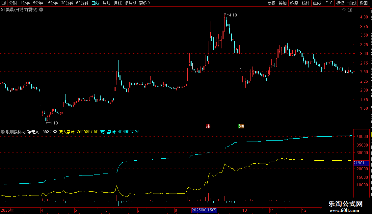Click the 2025年 label on the timeline

pyautogui.click(x=7, y=210)
